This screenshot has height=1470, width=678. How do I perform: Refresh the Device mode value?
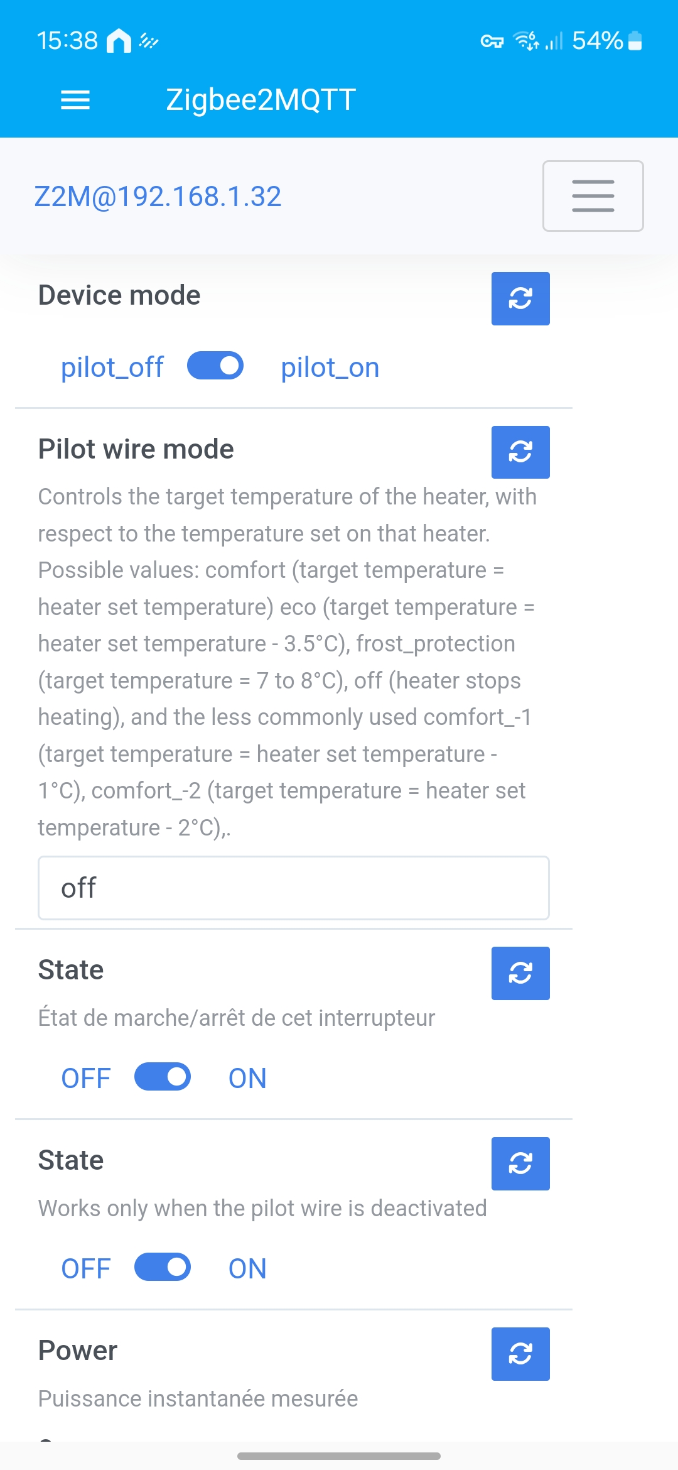tap(520, 298)
